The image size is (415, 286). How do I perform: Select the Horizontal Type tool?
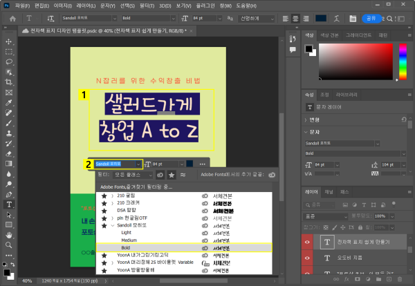click(9, 204)
